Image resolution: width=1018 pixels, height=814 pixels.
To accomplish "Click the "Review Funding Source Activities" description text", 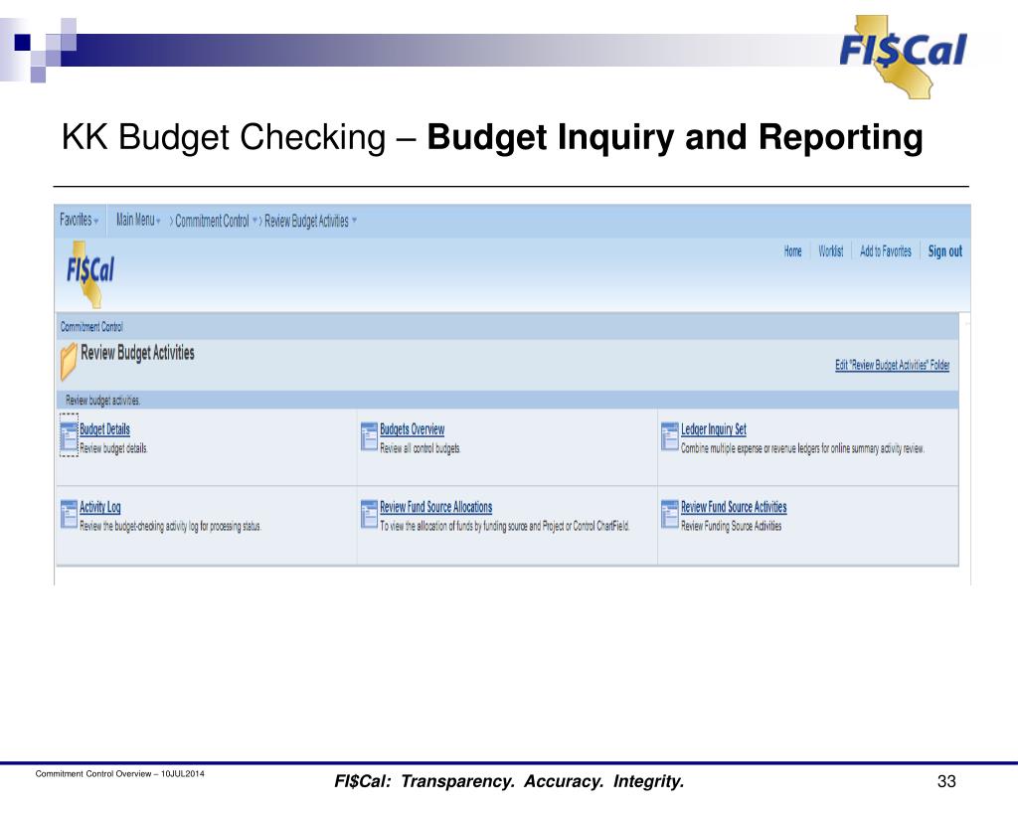I will coord(731,527).
